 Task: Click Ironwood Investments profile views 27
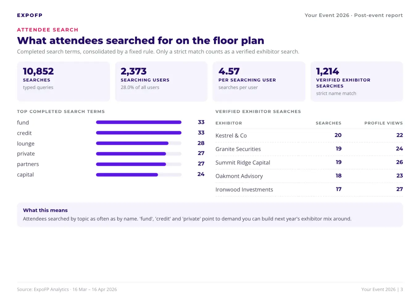(x=400, y=189)
